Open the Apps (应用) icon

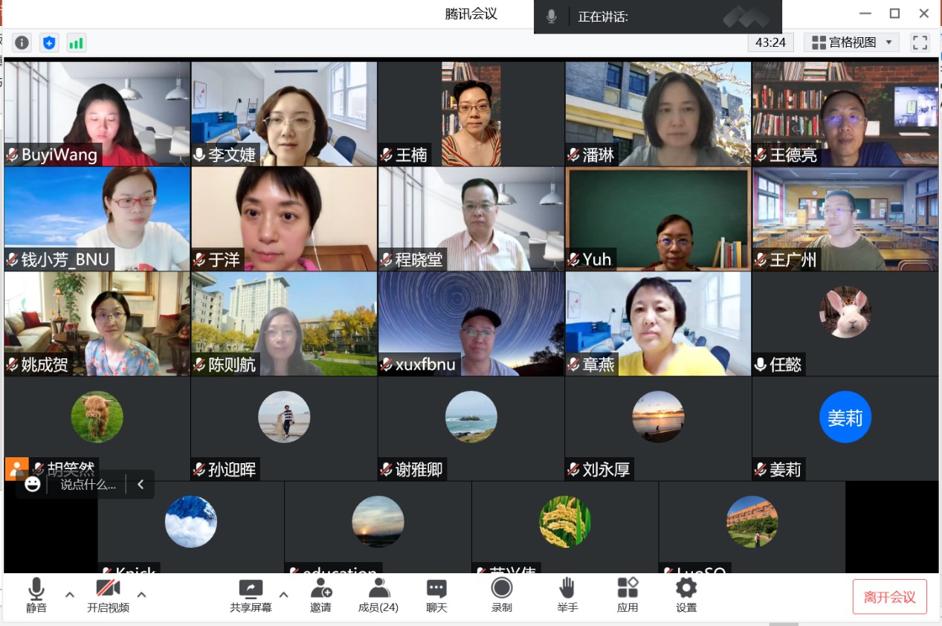(628, 595)
